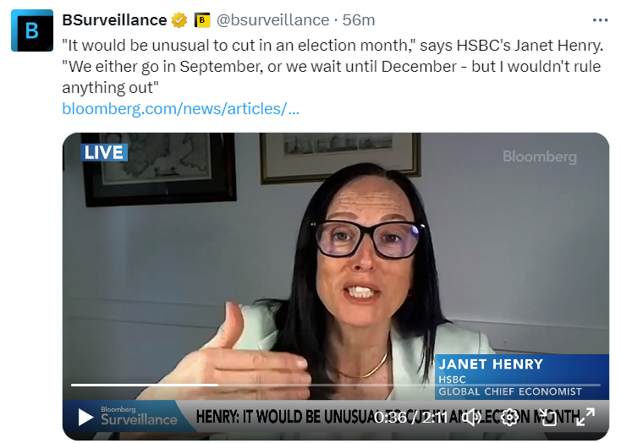The width and height of the screenshot is (621, 443).
Task: Click the video progress bar to seek
Action: 336,385
